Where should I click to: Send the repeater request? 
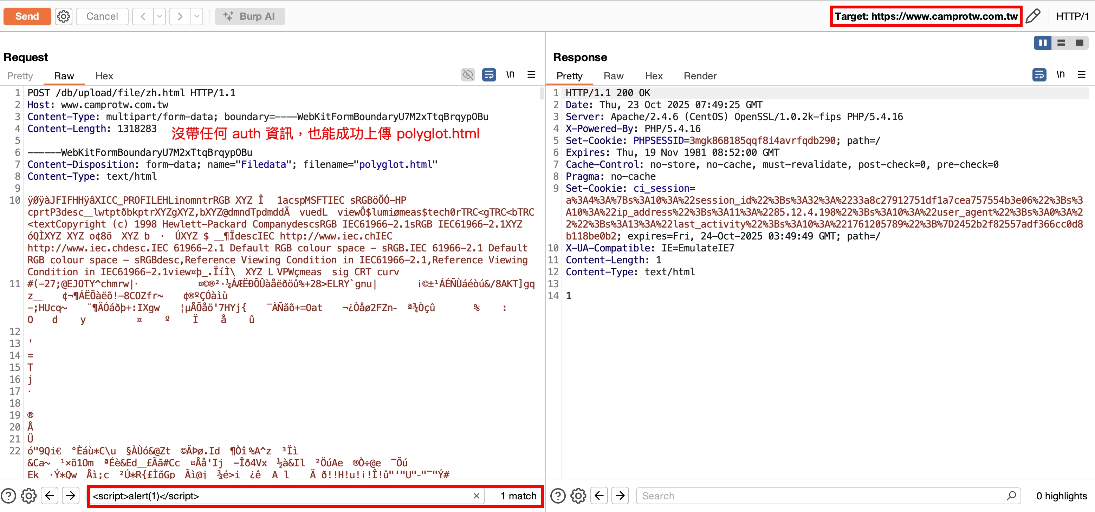point(27,16)
